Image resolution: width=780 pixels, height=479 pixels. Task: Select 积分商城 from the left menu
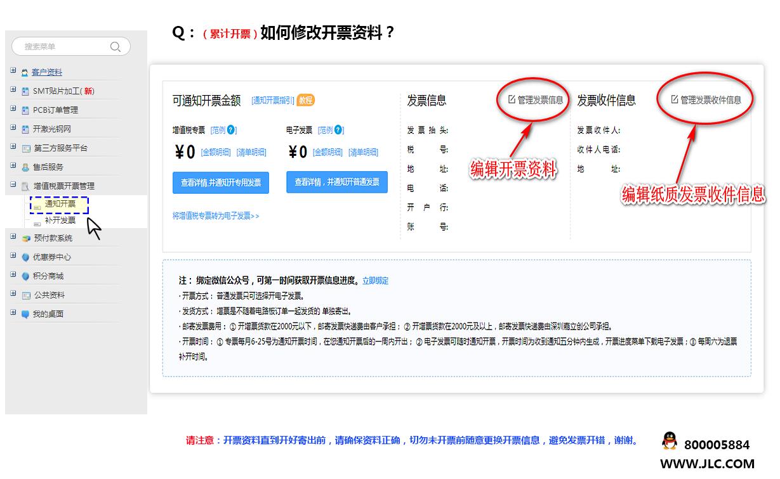coord(48,276)
